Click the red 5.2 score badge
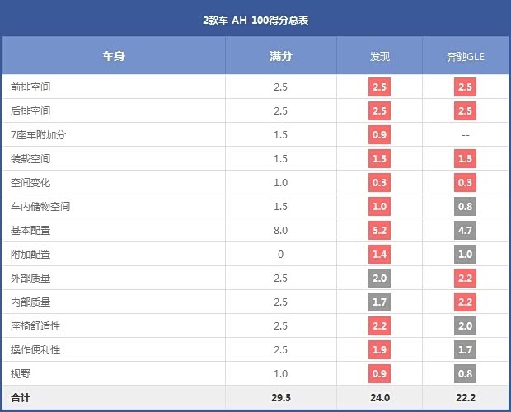 (380, 231)
